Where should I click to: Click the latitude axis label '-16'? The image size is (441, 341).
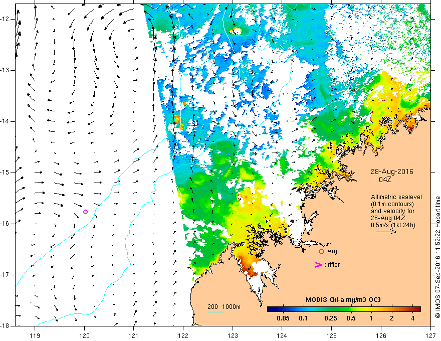(x=5, y=224)
